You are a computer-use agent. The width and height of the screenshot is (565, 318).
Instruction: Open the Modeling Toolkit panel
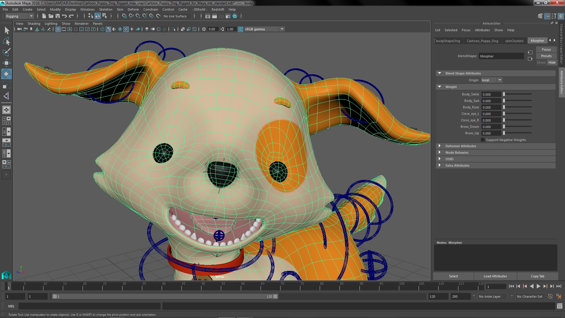(x=540, y=16)
